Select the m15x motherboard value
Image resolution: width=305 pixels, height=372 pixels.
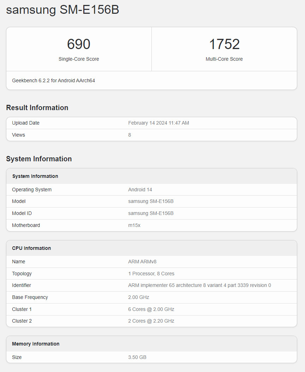tap(134, 225)
